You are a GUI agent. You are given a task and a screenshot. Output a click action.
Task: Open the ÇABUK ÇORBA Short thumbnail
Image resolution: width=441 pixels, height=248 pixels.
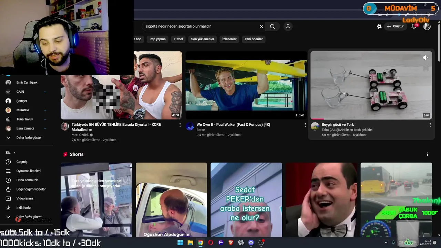click(x=396, y=200)
